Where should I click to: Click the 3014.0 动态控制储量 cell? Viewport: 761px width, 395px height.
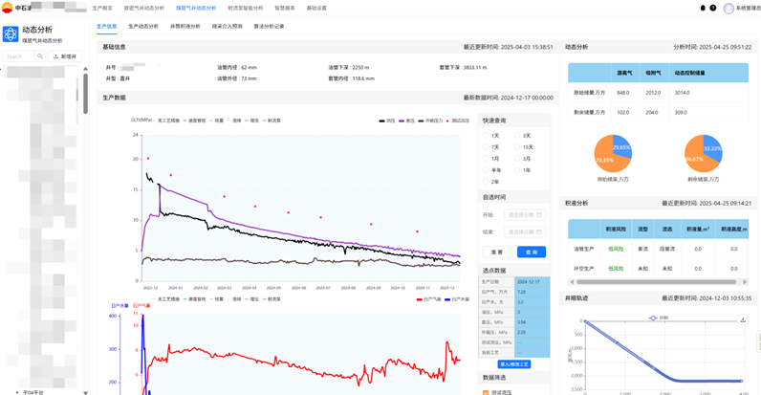click(682, 92)
